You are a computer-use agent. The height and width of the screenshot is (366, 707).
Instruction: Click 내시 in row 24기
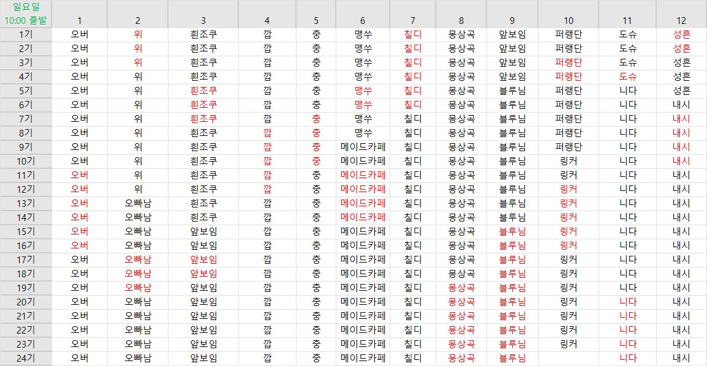(681, 358)
